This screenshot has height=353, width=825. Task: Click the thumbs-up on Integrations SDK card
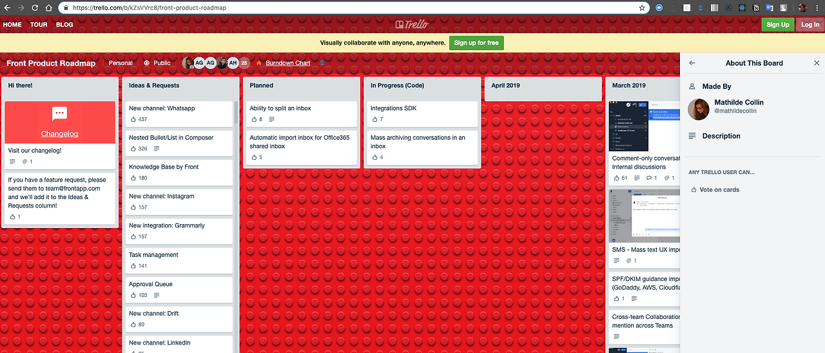(375, 120)
